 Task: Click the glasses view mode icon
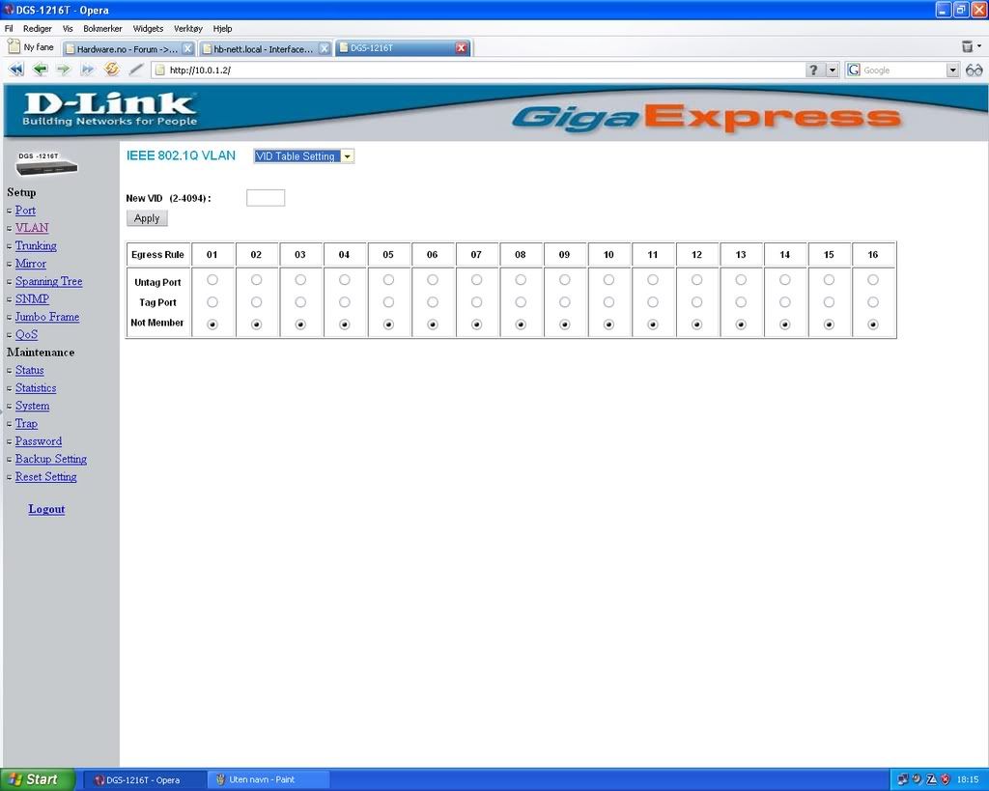pyautogui.click(x=974, y=70)
